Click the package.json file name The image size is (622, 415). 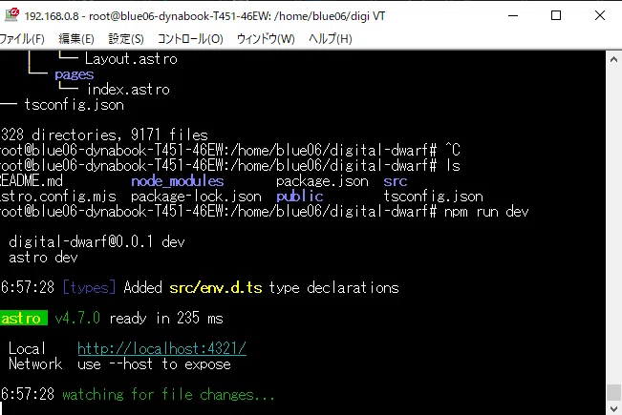click(322, 181)
